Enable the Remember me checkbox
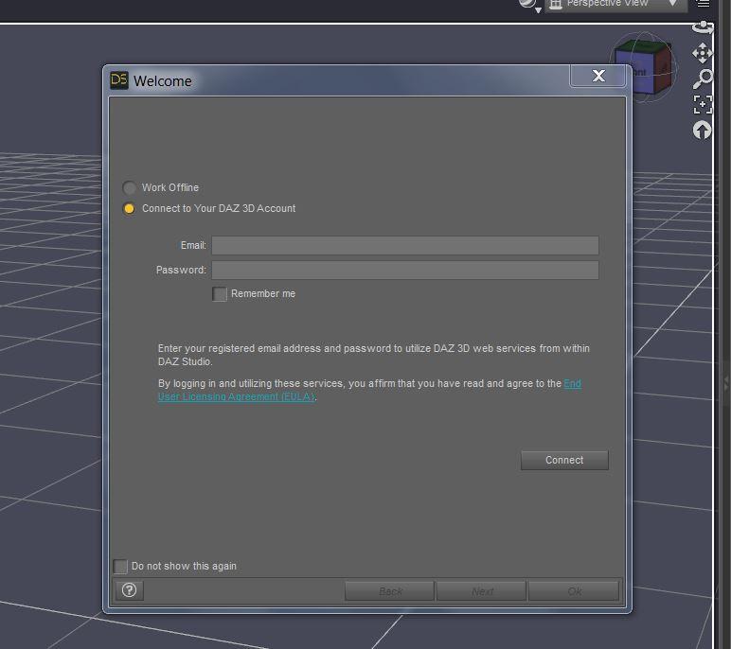The height and width of the screenshot is (649, 731). click(220, 294)
